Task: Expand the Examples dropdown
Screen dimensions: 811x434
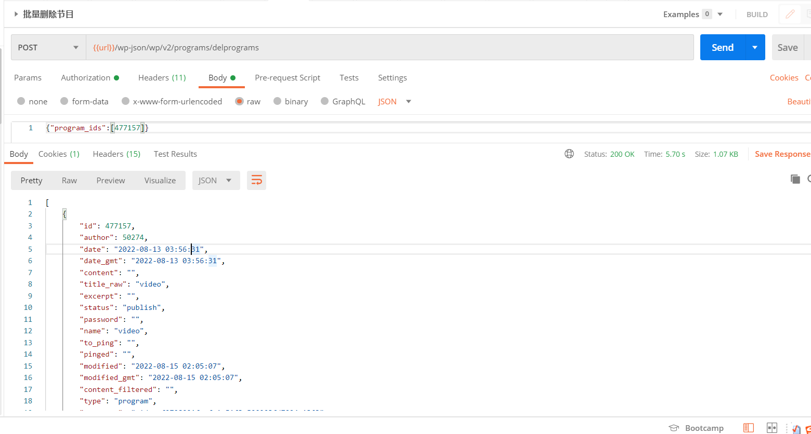Action: (x=720, y=15)
